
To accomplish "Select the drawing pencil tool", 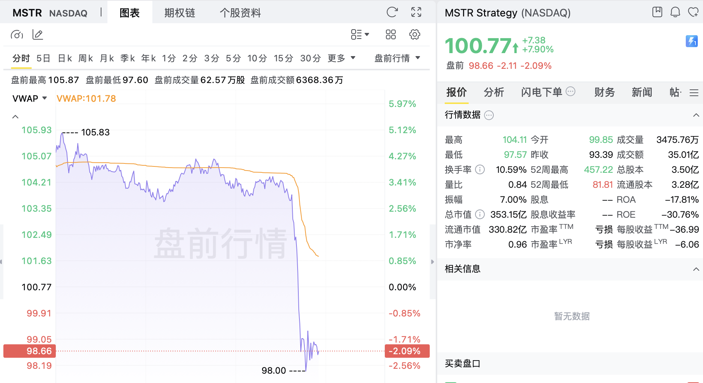I will pyautogui.click(x=38, y=35).
